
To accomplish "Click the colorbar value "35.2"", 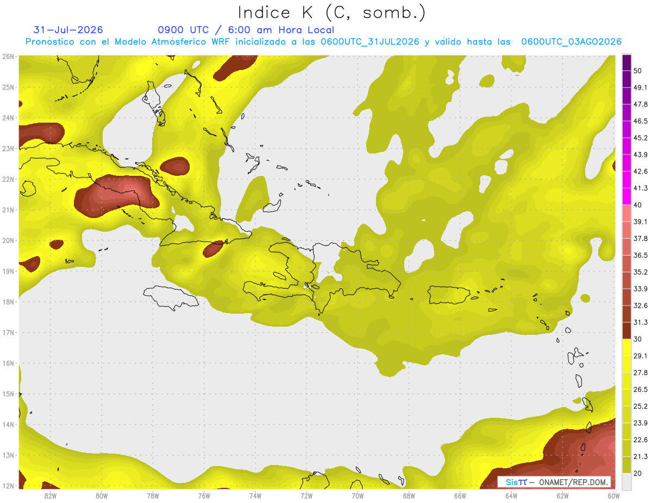I will 641,272.
